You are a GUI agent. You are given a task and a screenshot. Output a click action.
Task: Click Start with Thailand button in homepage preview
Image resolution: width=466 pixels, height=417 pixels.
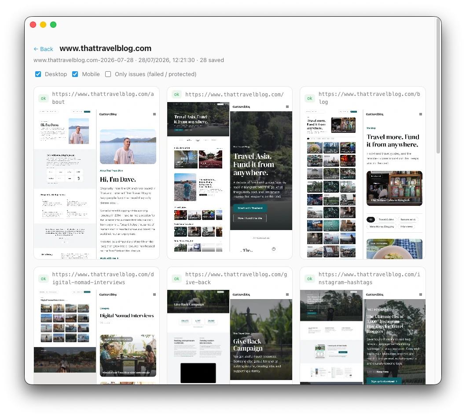[x=250, y=208]
